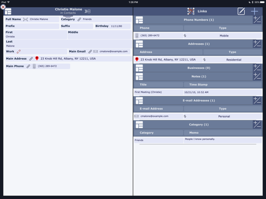Sort by the E-mail Address column header

[159, 109]
